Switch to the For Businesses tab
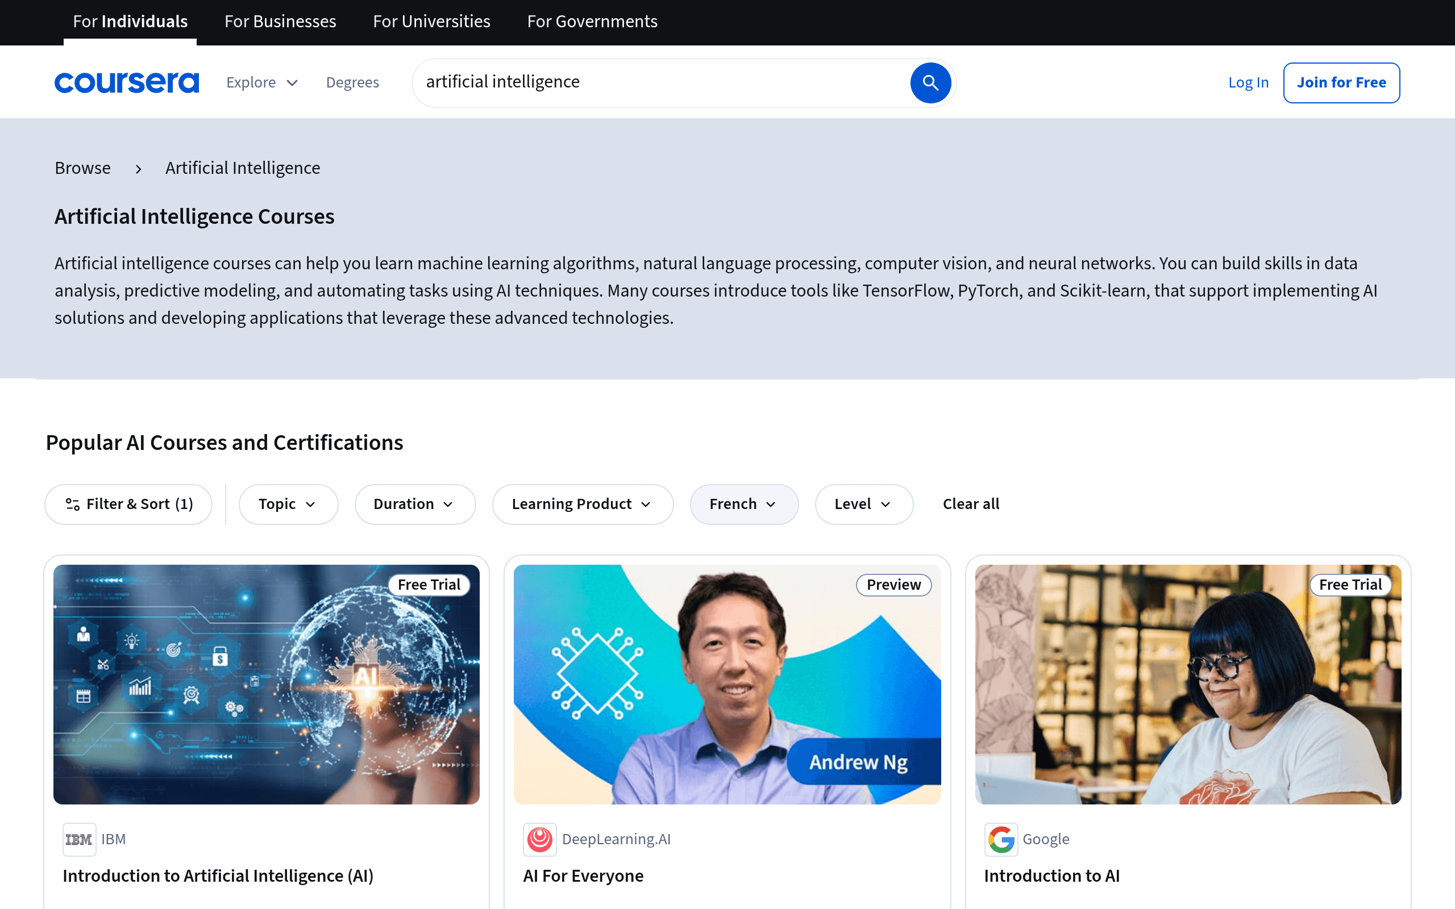The width and height of the screenshot is (1455, 909). (280, 22)
